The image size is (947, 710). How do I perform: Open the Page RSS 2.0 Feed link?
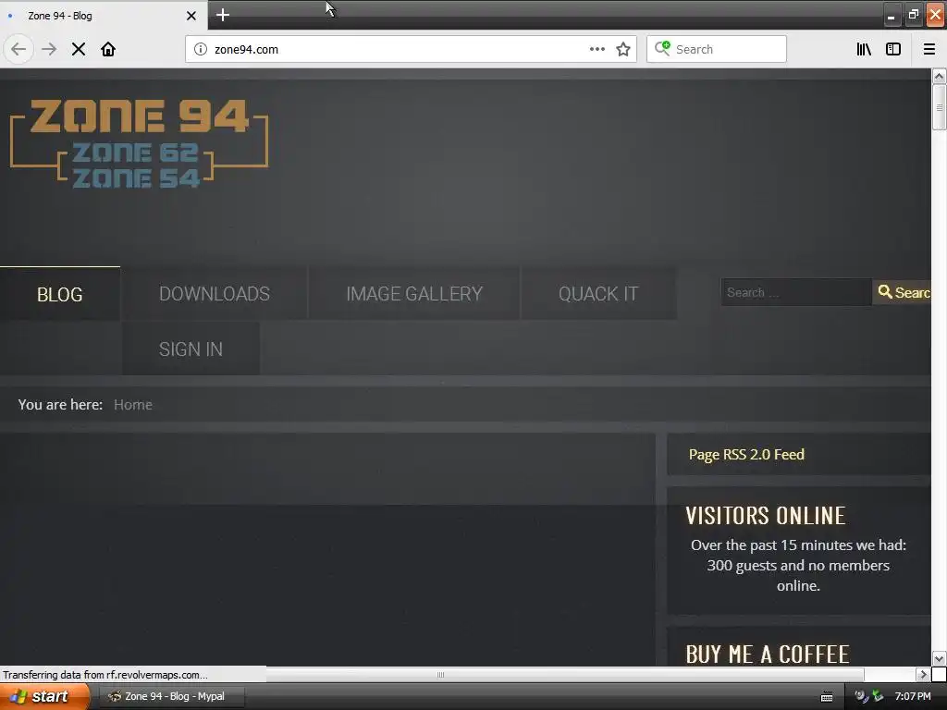pyautogui.click(x=746, y=454)
